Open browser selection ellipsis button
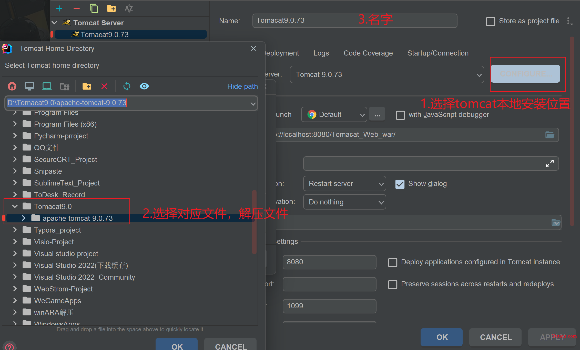The image size is (580, 350). 377,114
